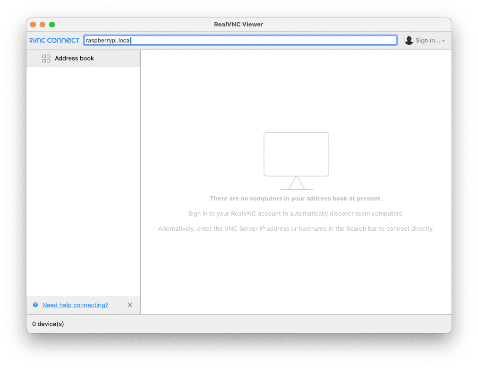478x368 pixels.
Task: Click the Address book grid icon
Action: (46, 58)
